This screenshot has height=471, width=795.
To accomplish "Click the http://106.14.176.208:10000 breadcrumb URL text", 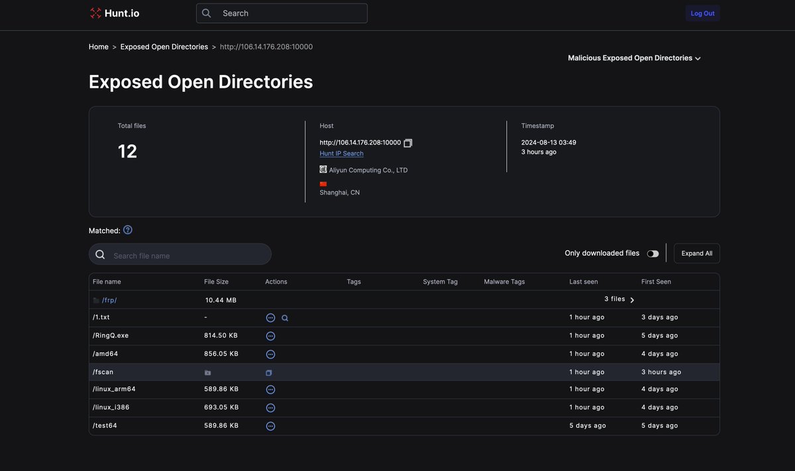I will pos(266,47).
